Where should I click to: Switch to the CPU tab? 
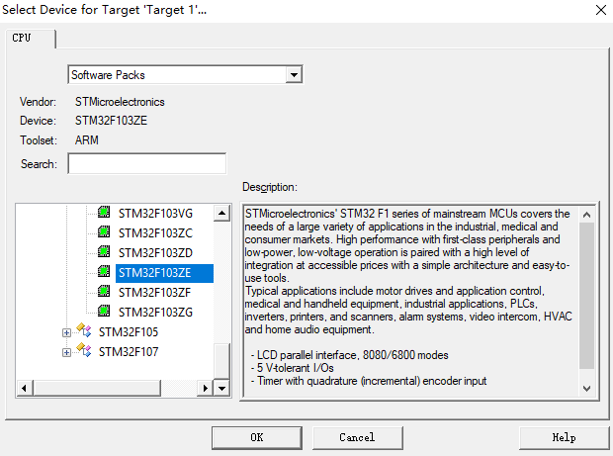coord(30,39)
